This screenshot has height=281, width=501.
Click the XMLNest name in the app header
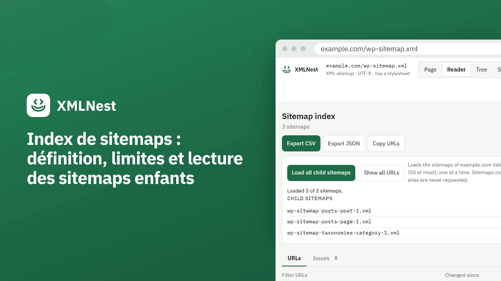[x=306, y=70]
